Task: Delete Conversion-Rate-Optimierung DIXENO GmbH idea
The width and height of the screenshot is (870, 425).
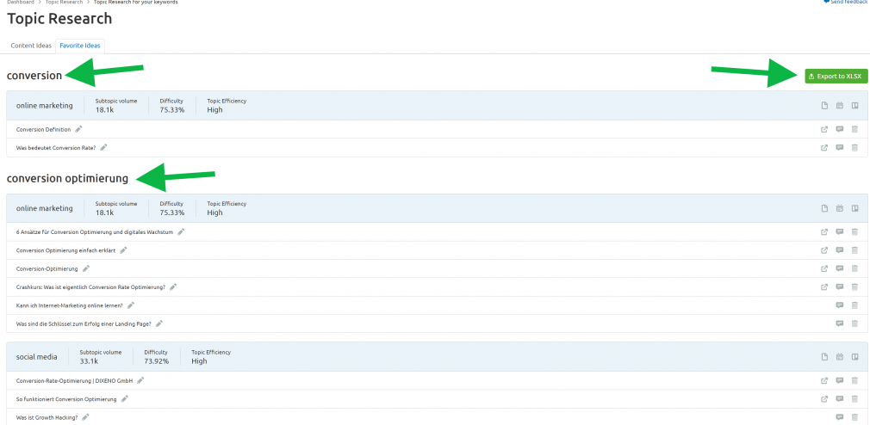Action: pyautogui.click(x=854, y=380)
